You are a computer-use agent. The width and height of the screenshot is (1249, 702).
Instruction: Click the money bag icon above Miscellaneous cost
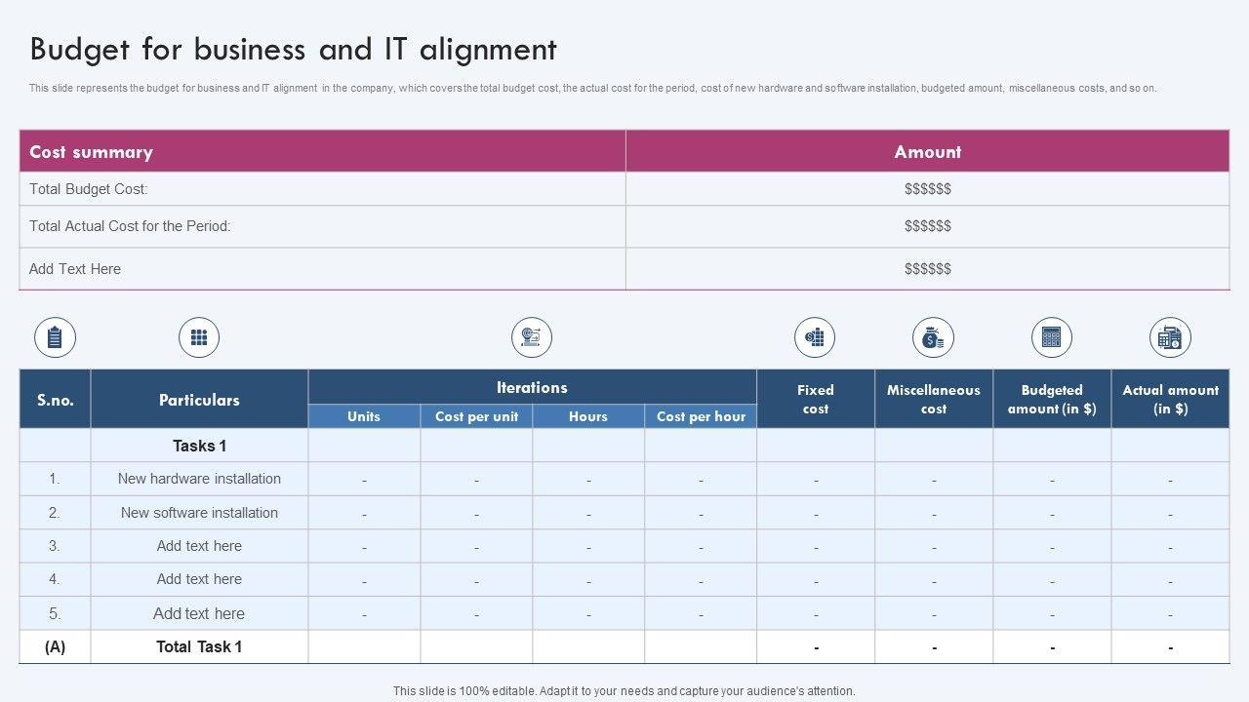click(x=933, y=337)
